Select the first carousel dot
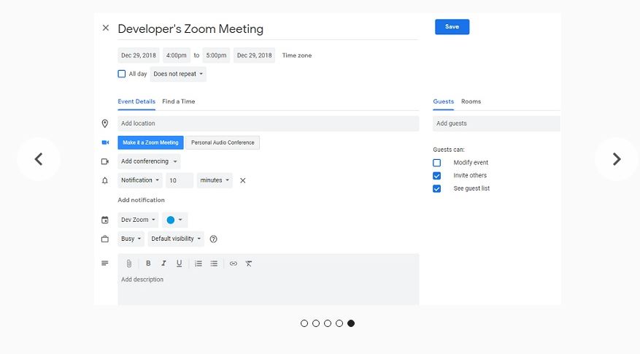This screenshot has height=354, width=640. click(x=304, y=323)
